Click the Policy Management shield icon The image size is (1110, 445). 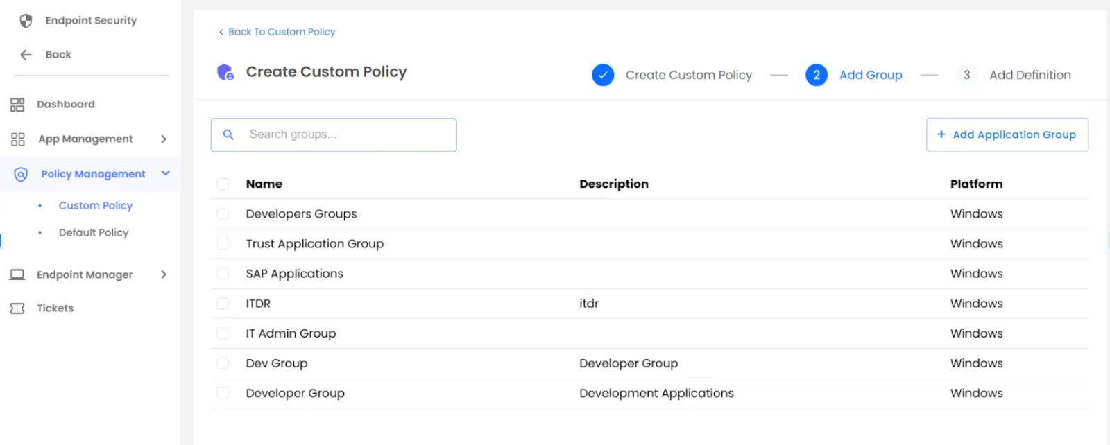coord(21,174)
